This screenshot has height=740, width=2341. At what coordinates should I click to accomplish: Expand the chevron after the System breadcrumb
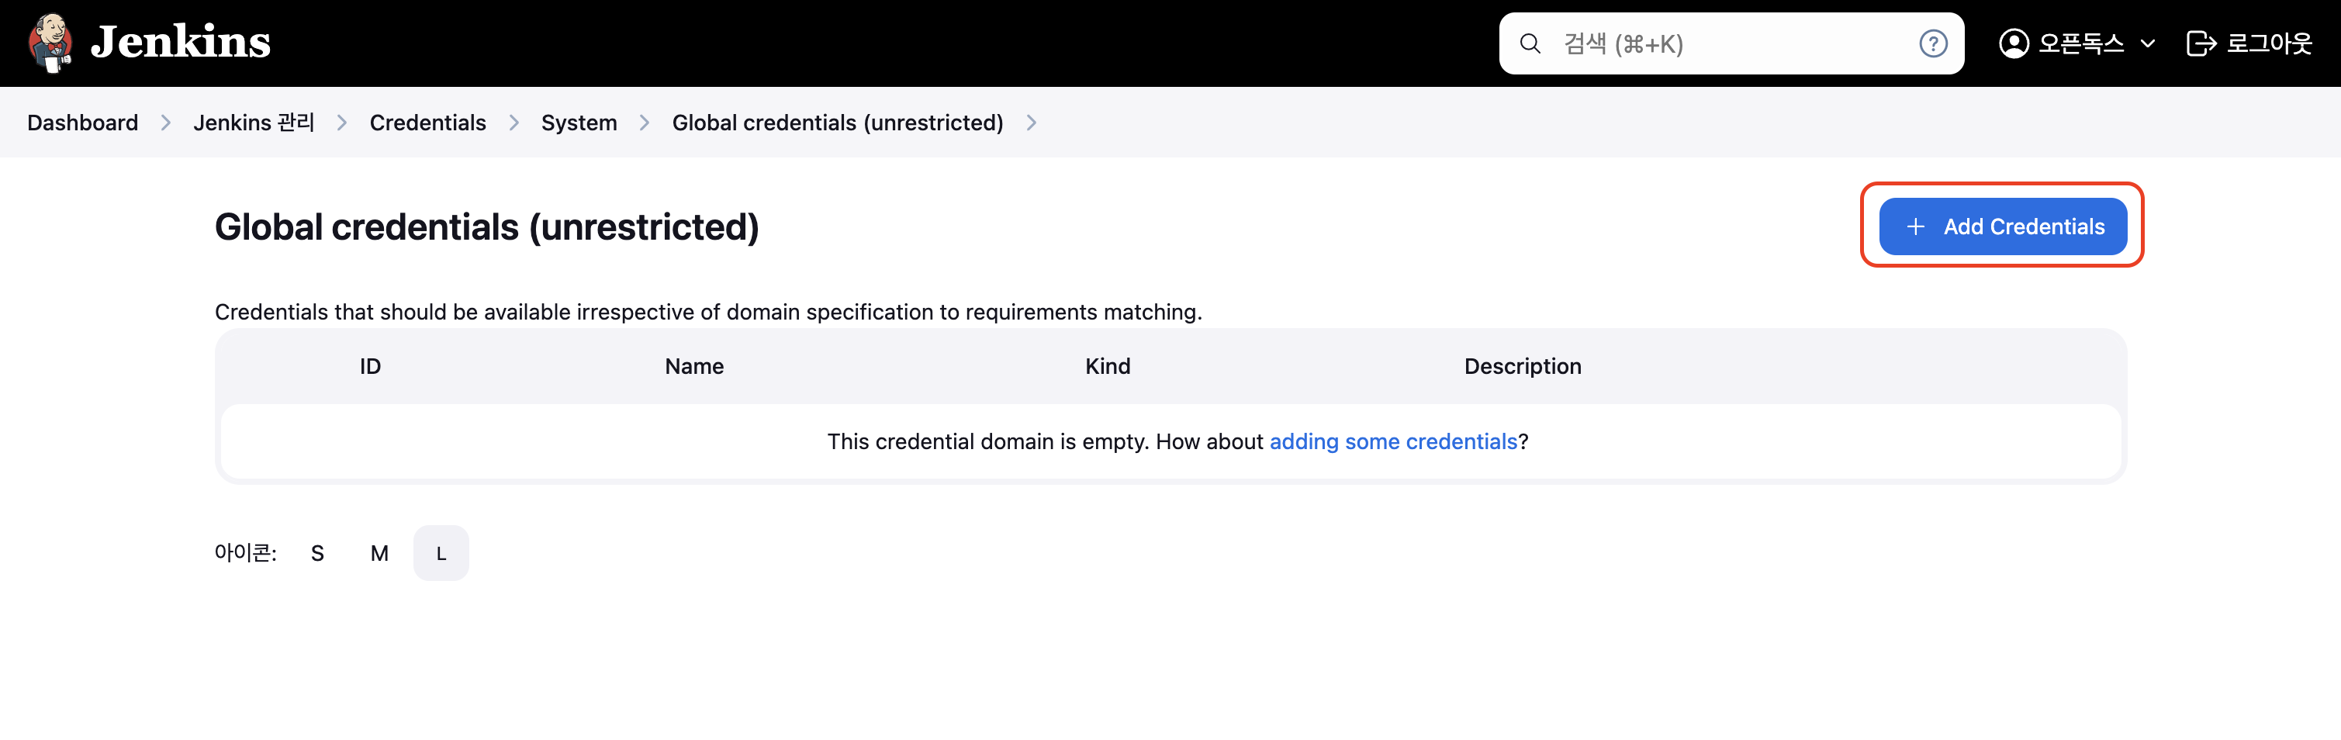(645, 123)
